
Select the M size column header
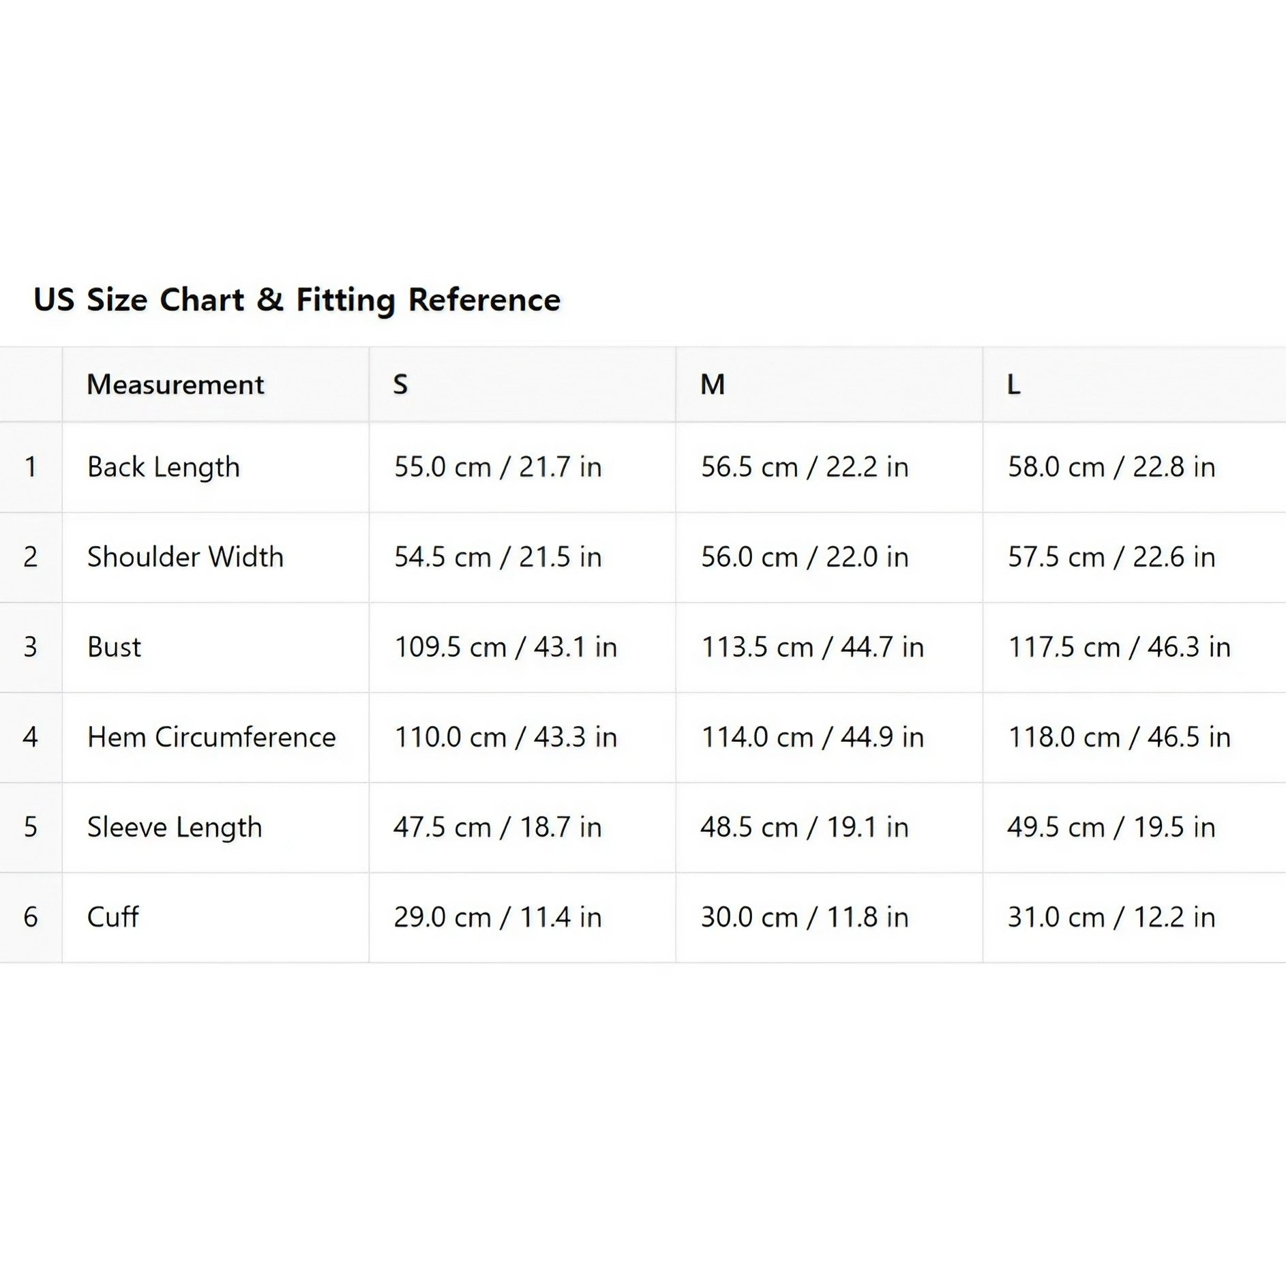(x=829, y=385)
